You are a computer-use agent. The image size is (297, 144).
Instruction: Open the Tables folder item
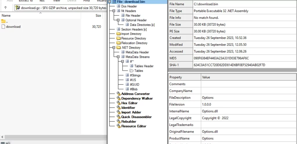click(x=138, y=71)
